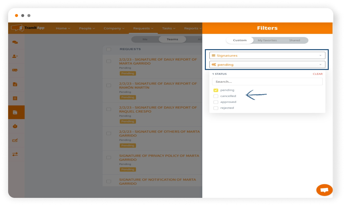Open the stopwatch timer sidebar icon
Viewport: 345px width, 206px height.
tap(15, 126)
